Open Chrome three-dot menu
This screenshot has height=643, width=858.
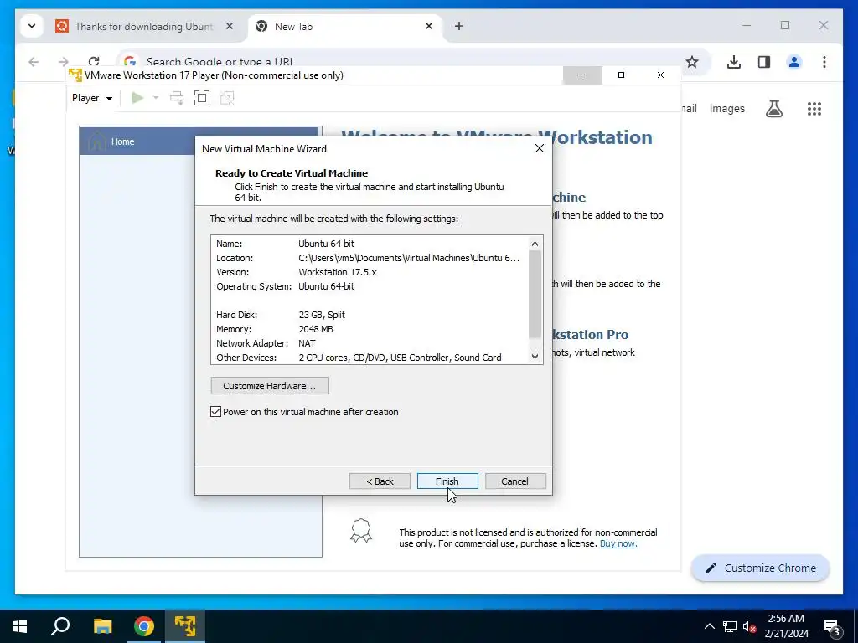824,62
